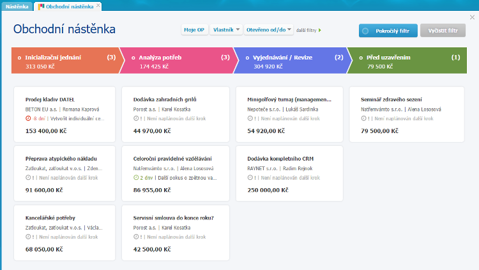Image resolution: width=479 pixels, height=270 pixels.
Task: Click Radim Rejnok contact name
Action: [x=298, y=168]
